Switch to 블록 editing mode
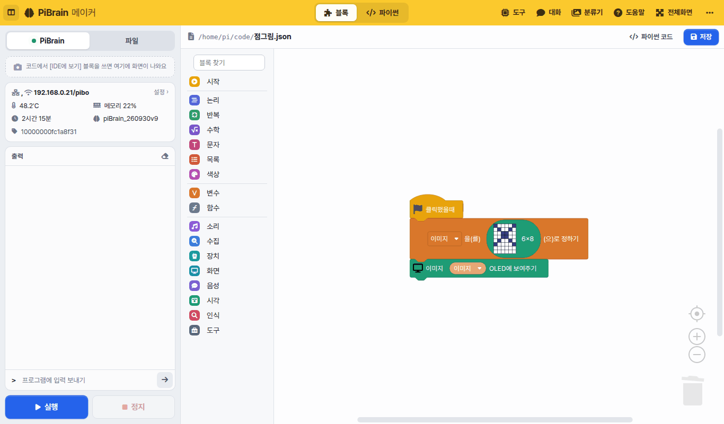The width and height of the screenshot is (724, 424). pyautogui.click(x=336, y=13)
